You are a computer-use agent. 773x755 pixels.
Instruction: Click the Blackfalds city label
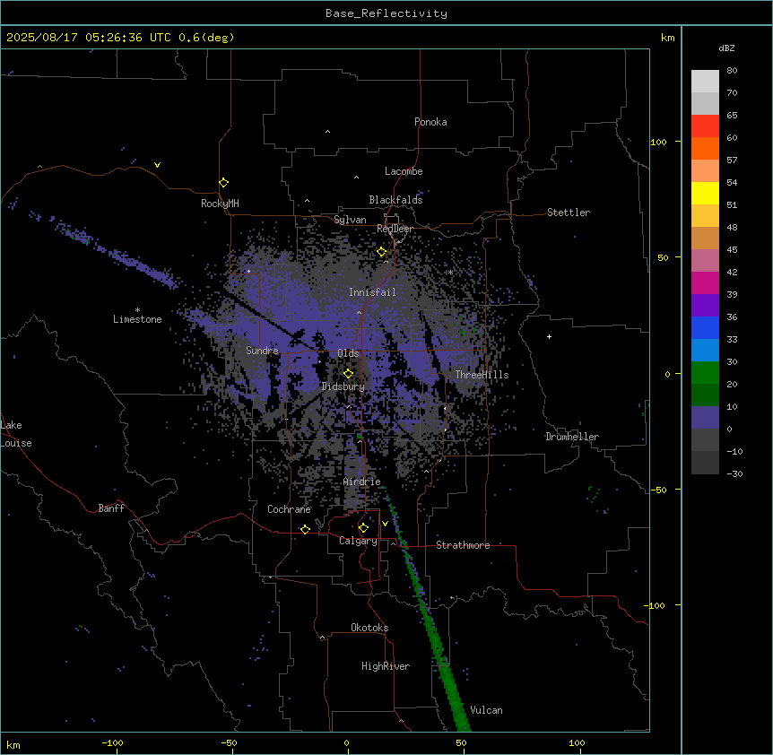[x=395, y=200]
